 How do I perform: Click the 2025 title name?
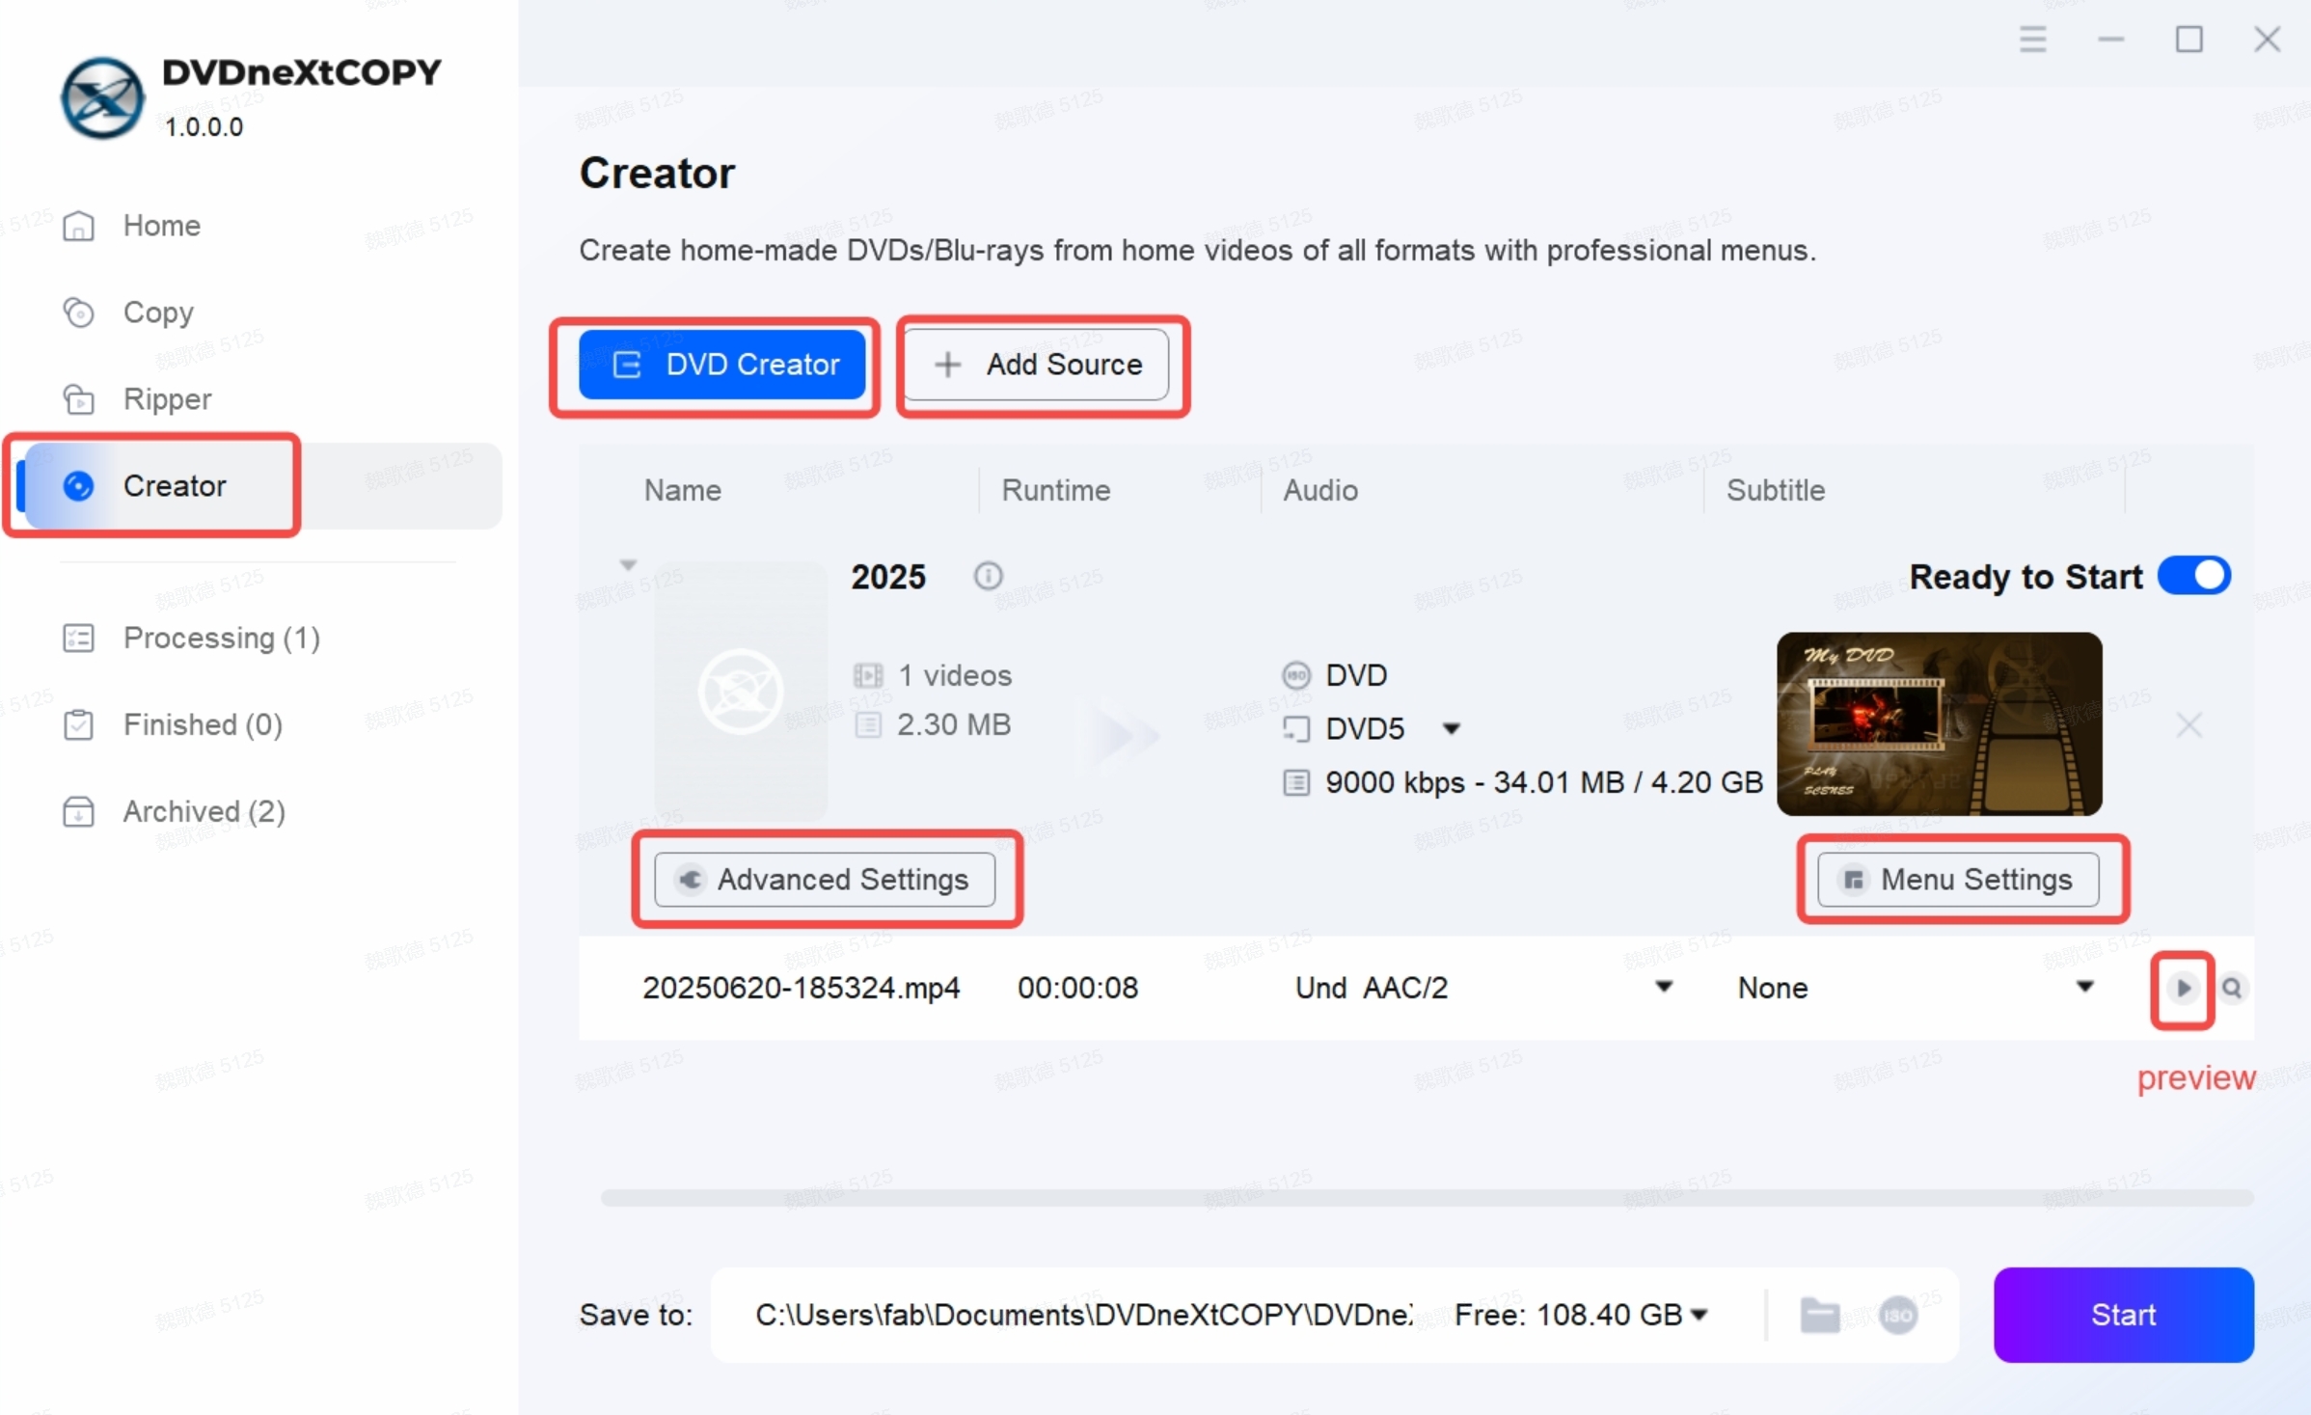[x=887, y=577]
